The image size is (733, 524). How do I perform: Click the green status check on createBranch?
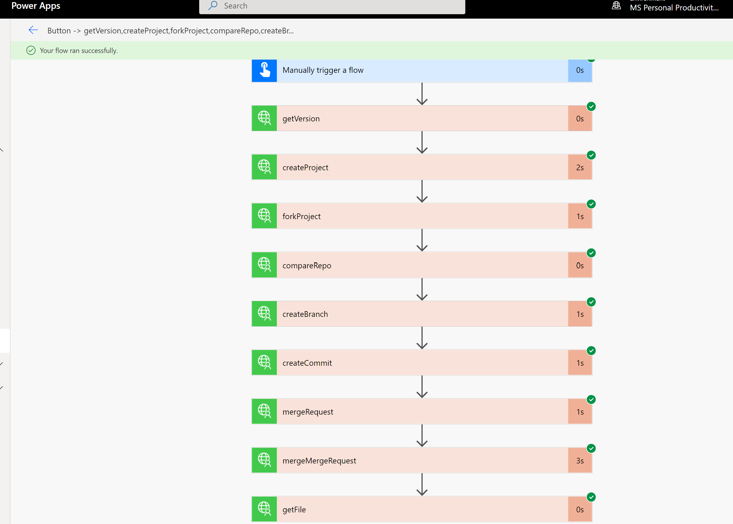click(591, 302)
